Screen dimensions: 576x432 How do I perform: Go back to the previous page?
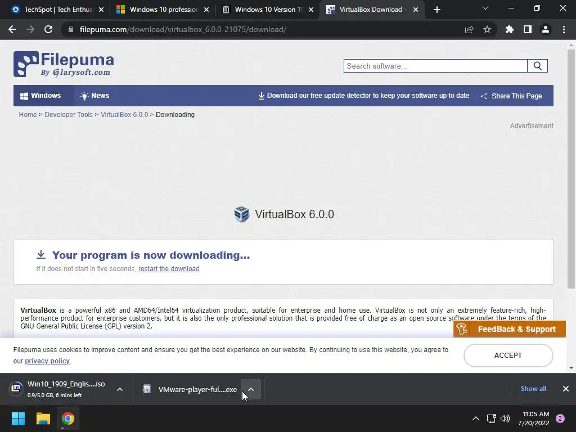tap(12, 29)
